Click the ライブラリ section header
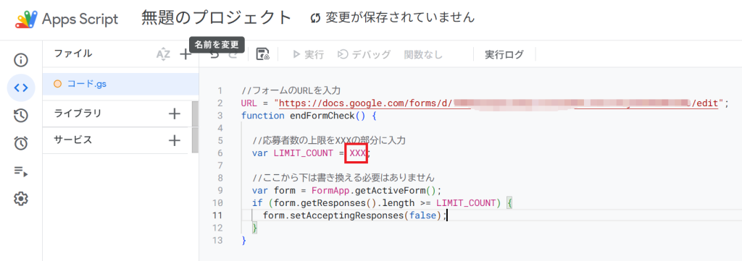Image resolution: width=742 pixels, height=261 pixels. (78, 114)
